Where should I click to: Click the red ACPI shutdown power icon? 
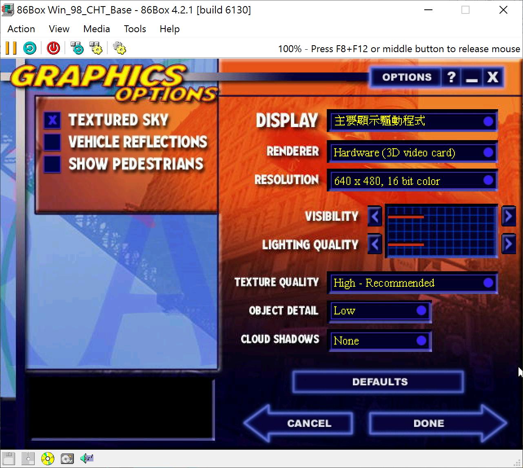[53, 48]
